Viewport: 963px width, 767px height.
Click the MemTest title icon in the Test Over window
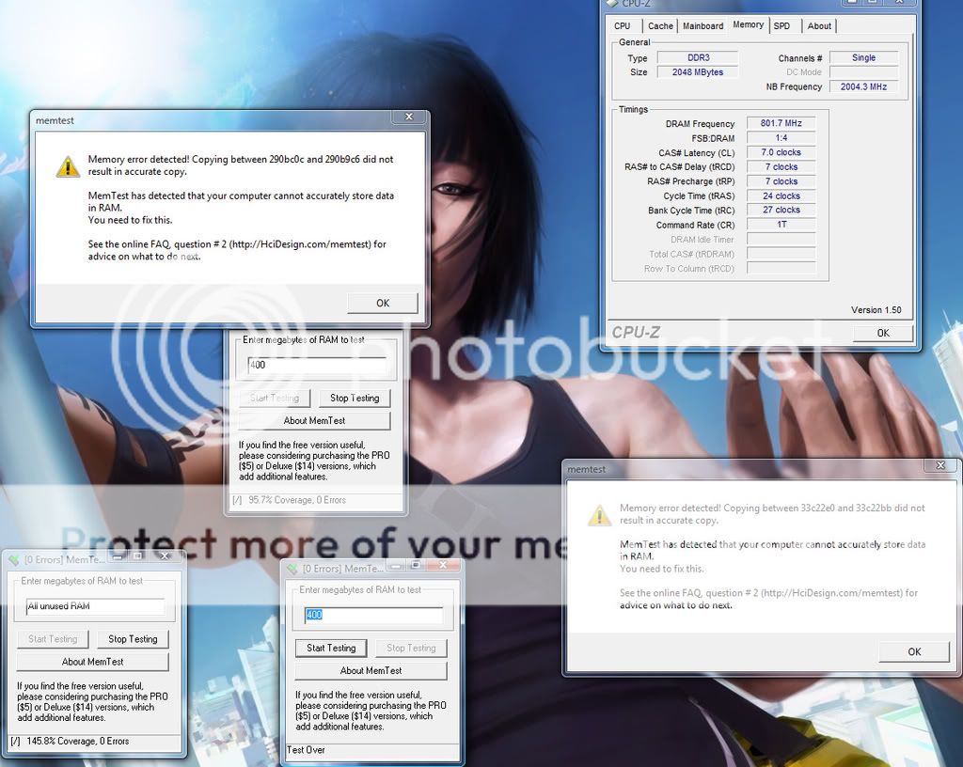(292, 569)
